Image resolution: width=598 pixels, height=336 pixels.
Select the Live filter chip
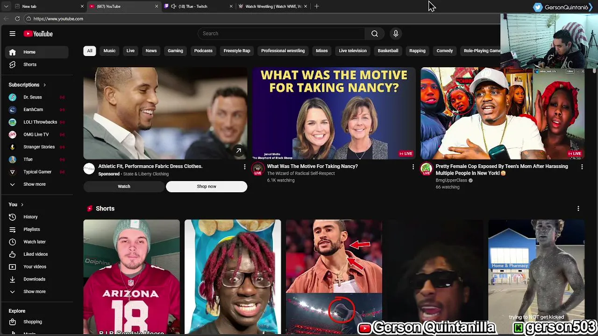point(130,51)
